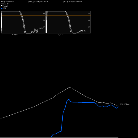Click the 20 level label in FULL chart

pos(89,27)
